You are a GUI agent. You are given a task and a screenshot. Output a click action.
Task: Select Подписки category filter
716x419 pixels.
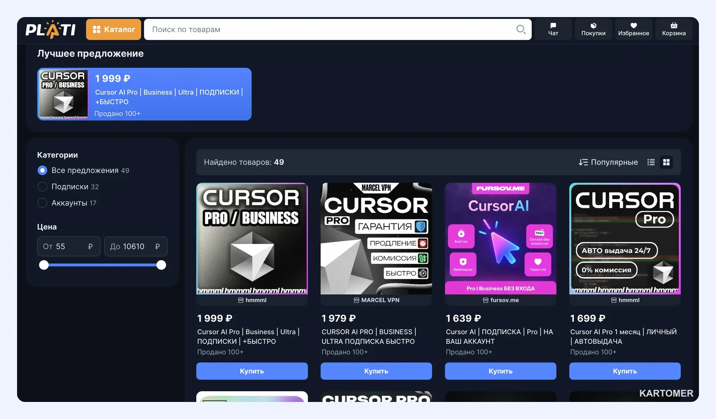pos(68,187)
